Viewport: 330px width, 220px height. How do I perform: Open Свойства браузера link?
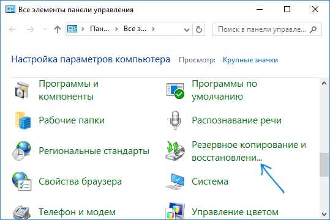click(x=80, y=182)
